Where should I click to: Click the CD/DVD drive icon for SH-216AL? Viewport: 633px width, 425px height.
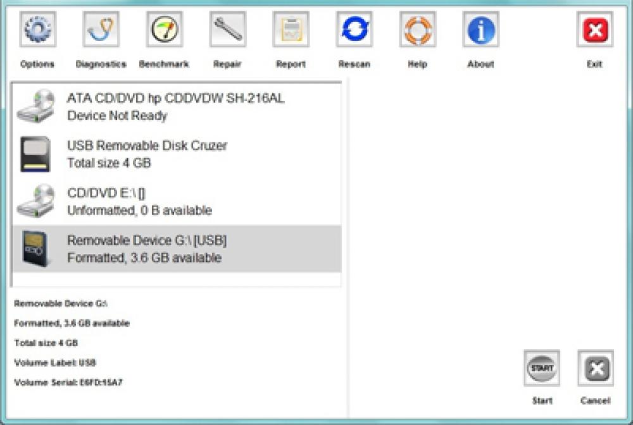[x=37, y=106]
